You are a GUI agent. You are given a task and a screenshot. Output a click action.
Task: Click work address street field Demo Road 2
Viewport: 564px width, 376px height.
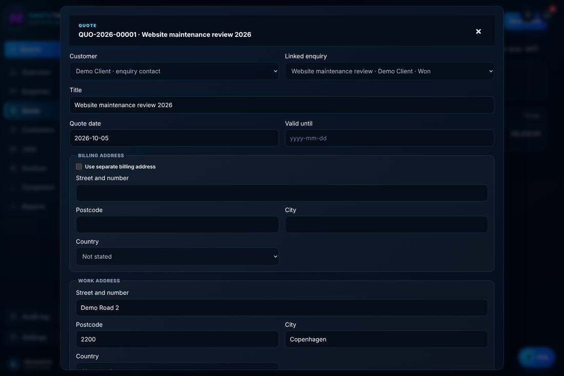tap(281, 308)
